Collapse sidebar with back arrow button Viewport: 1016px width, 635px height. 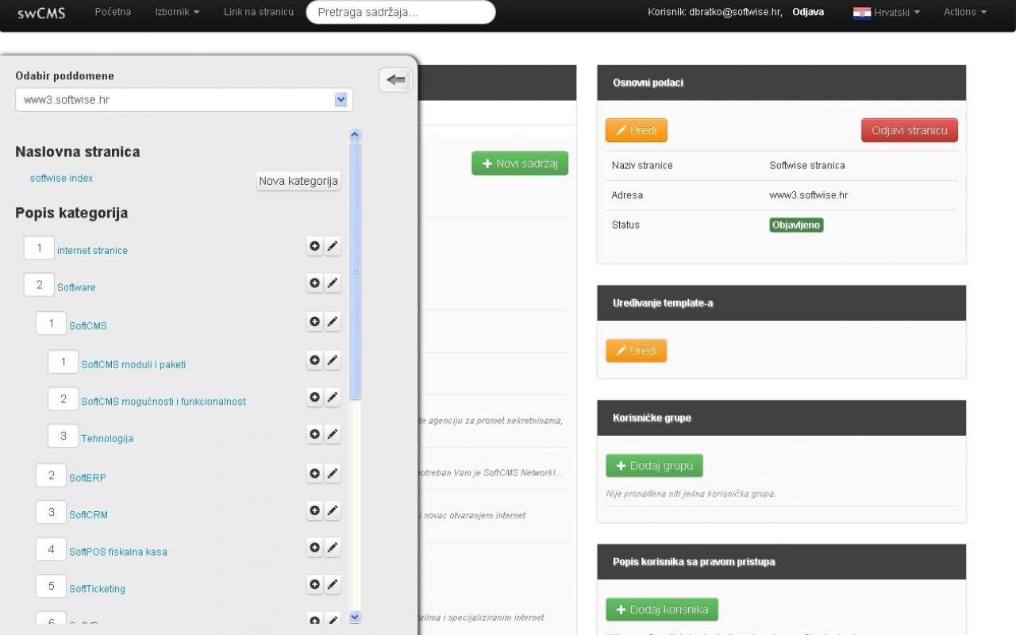click(x=396, y=79)
